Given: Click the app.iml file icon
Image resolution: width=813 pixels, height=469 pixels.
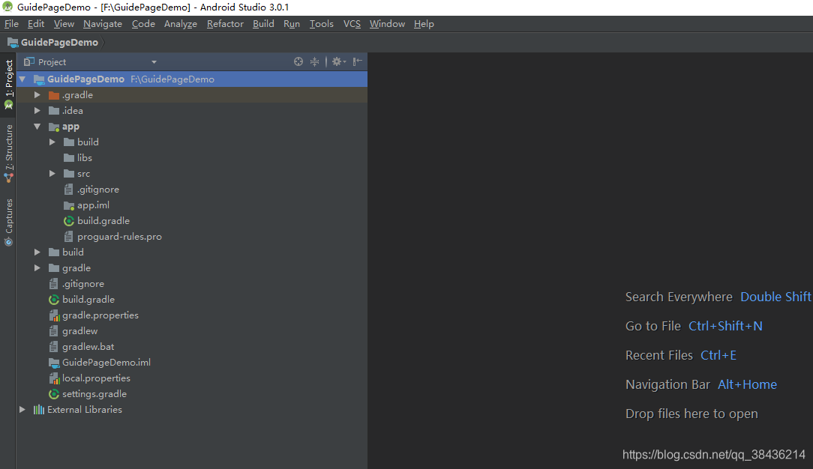Looking at the screenshot, I should (x=69, y=205).
